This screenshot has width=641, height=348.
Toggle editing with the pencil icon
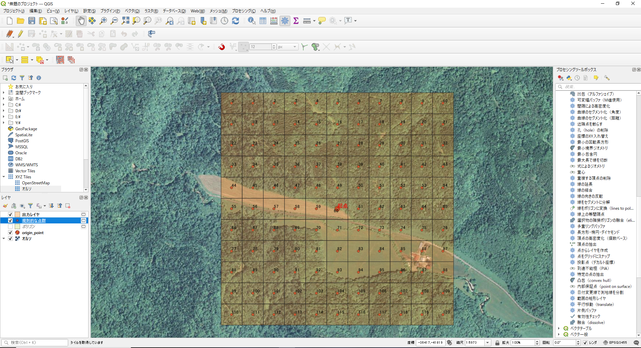pyautogui.click(x=21, y=34)
